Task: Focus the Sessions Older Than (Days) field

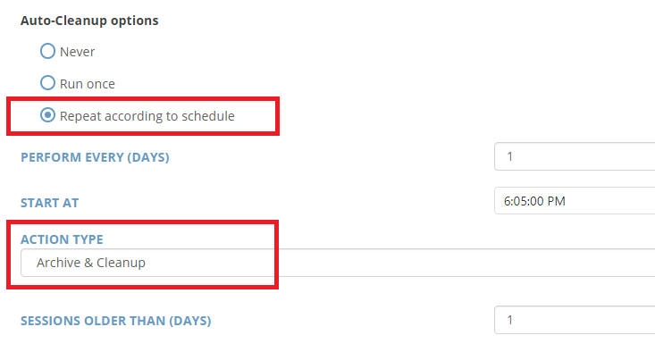Action: tap(575, 320)
